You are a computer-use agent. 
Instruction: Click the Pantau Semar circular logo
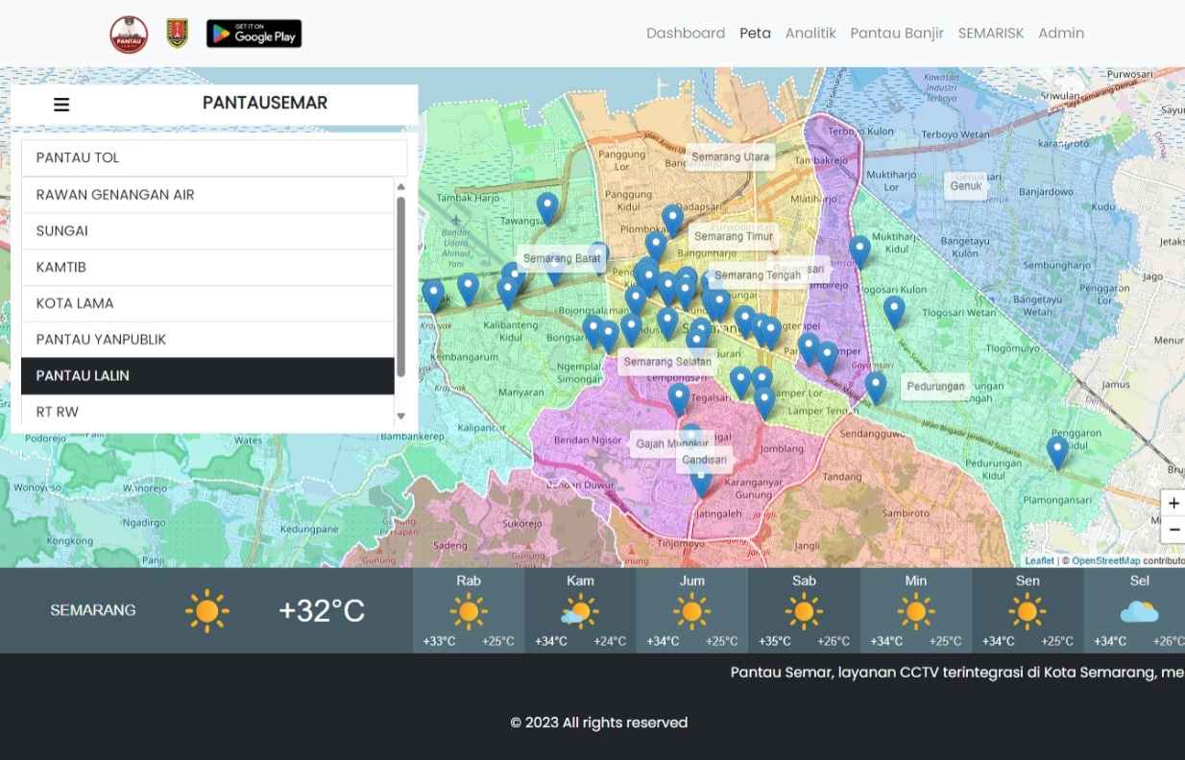pos(129,35)
